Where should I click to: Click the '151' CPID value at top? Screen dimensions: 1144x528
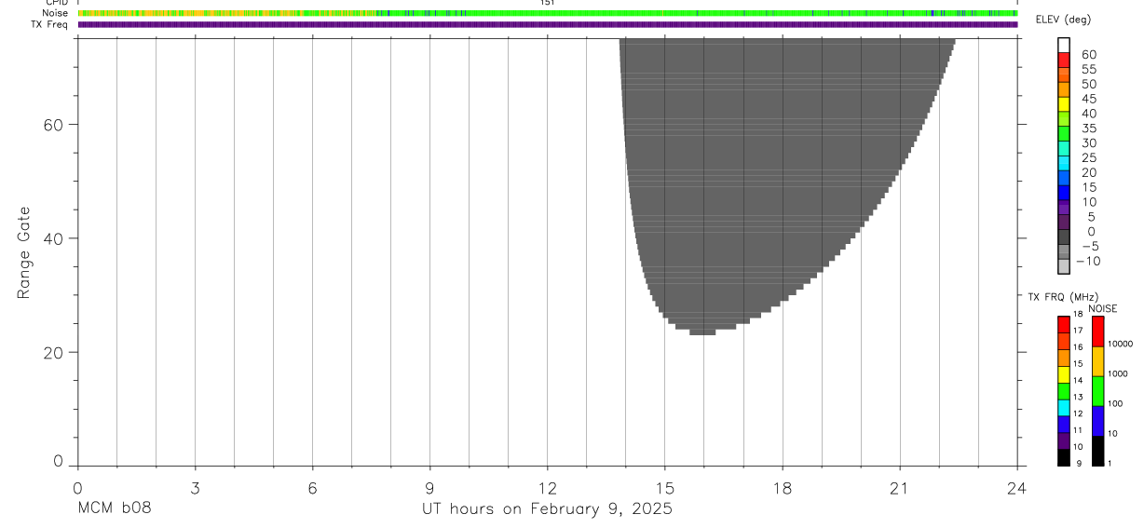547,3
